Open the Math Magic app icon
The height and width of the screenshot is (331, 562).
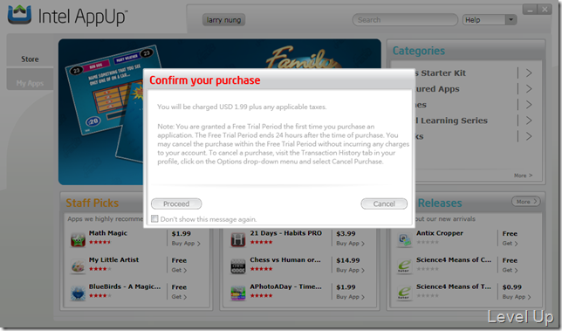(78, 239)
